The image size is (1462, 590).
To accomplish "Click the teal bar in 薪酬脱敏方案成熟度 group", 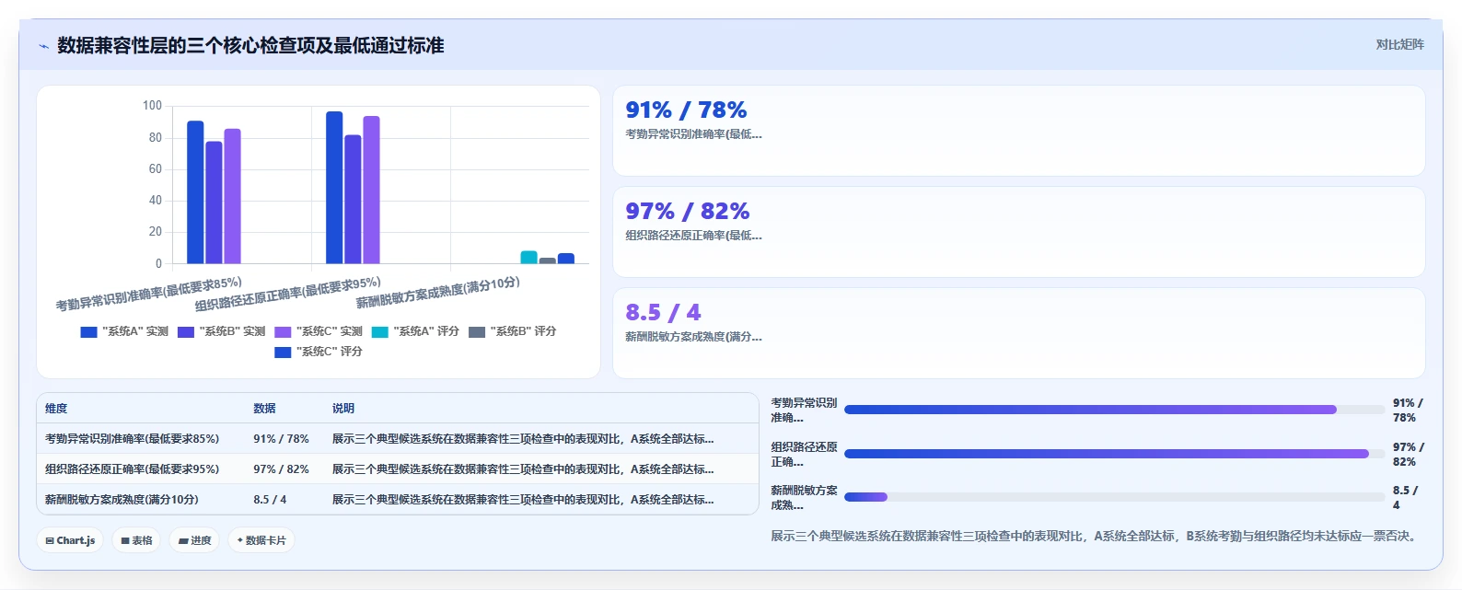I will pos(528,258).
